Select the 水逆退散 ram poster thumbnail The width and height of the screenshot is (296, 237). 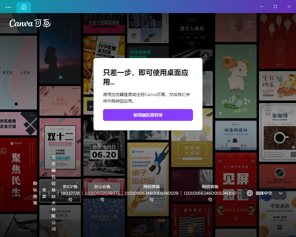pyautogui.click(x=236, y=81)
